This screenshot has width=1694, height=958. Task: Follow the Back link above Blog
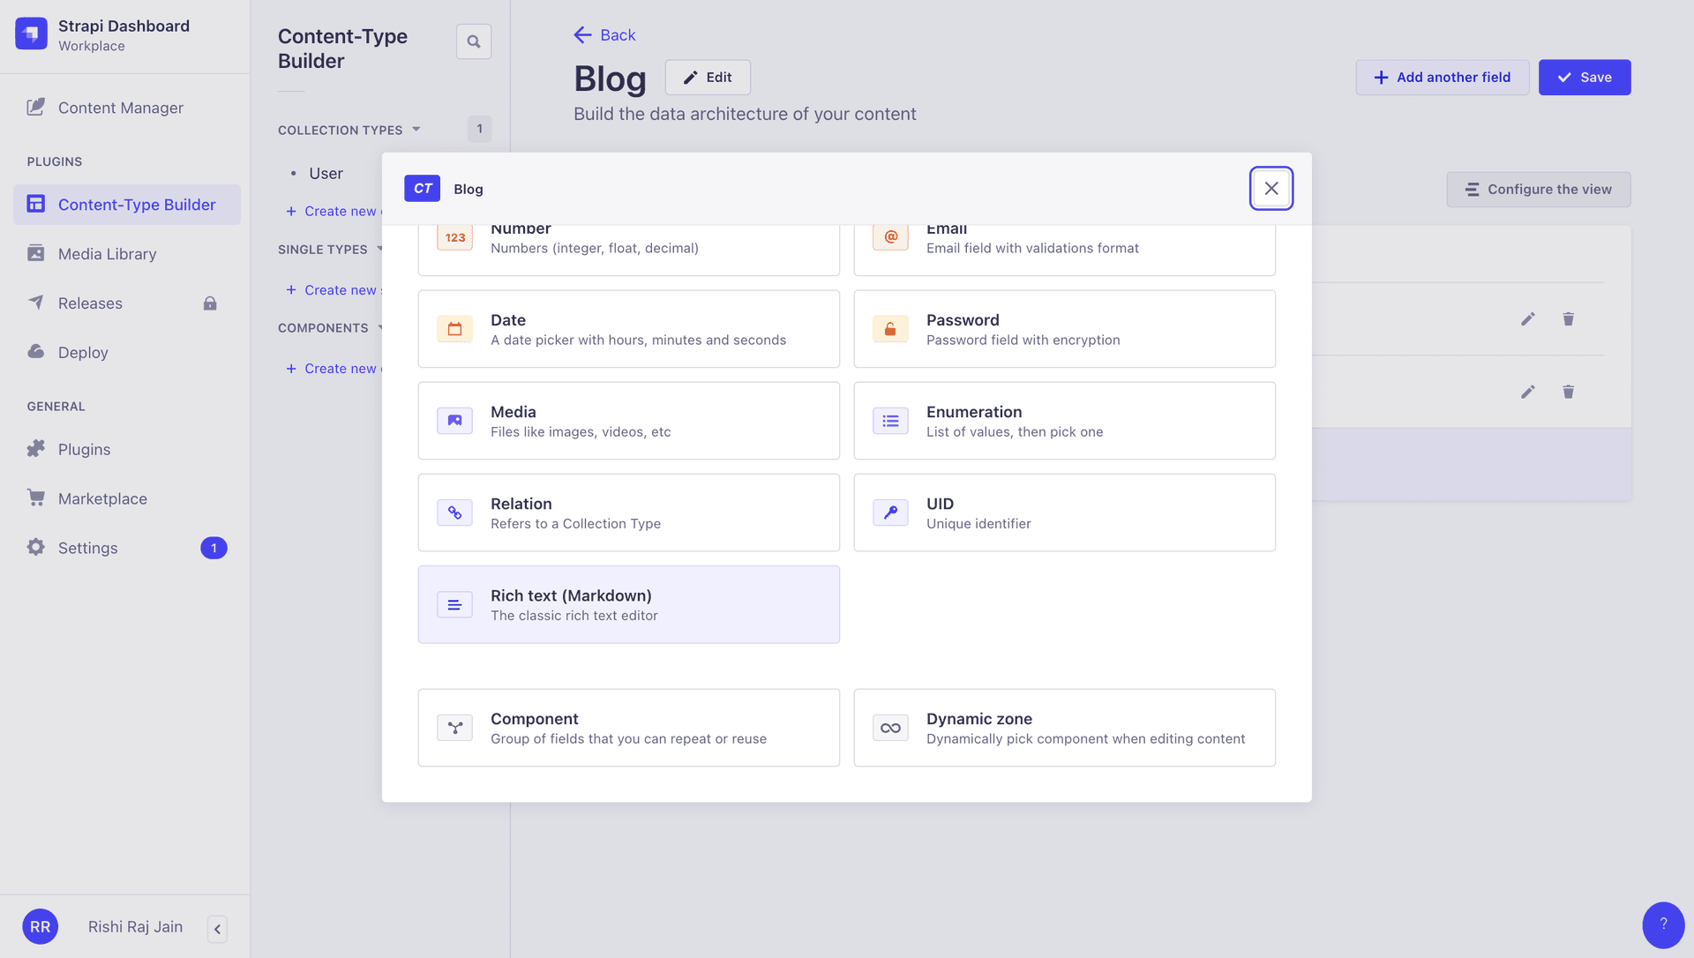[603, 34]
